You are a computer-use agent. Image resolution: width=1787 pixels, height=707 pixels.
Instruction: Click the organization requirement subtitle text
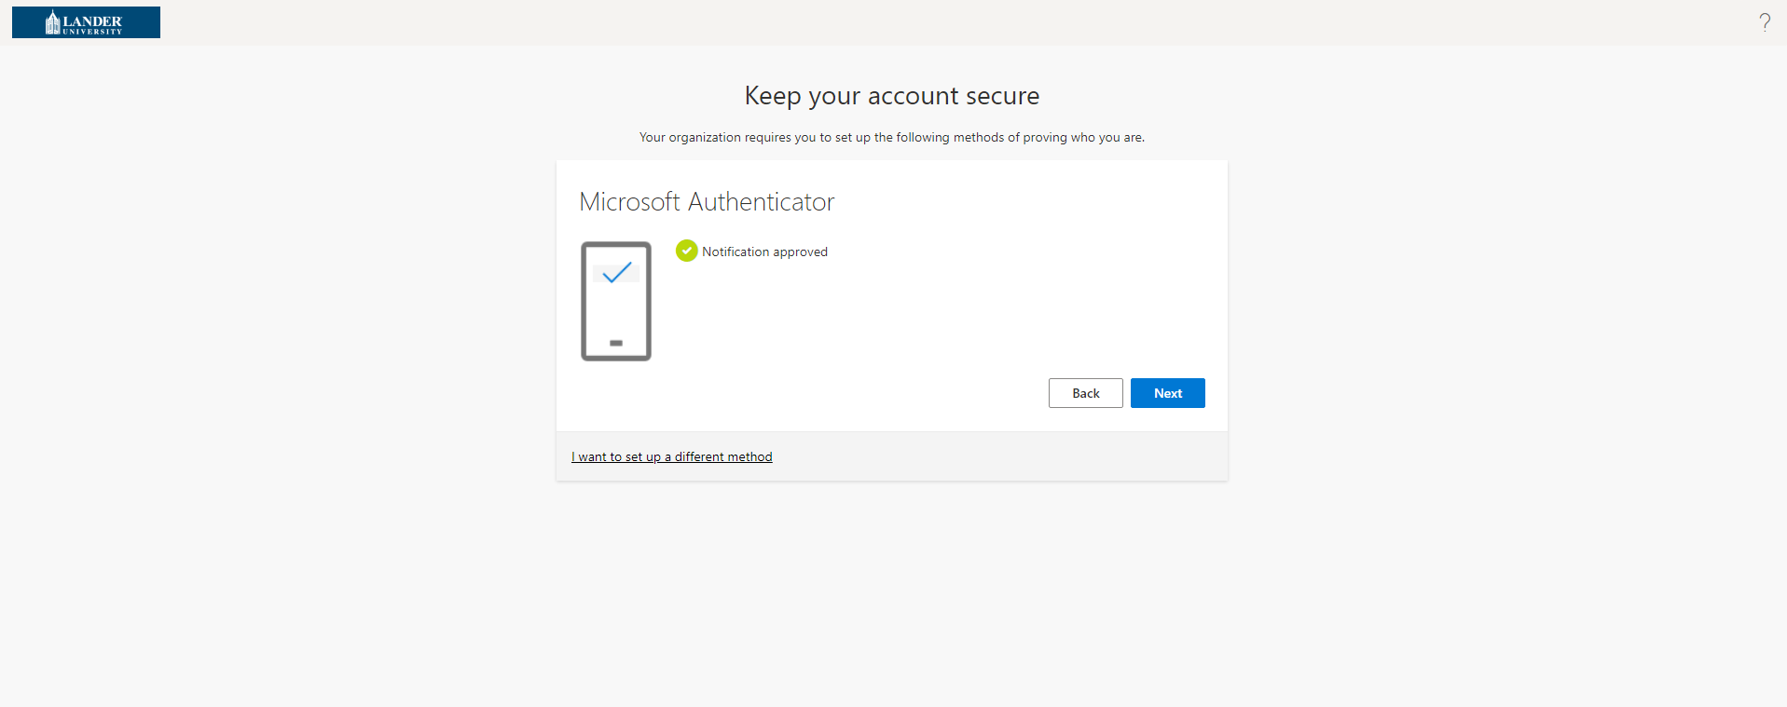891,137
